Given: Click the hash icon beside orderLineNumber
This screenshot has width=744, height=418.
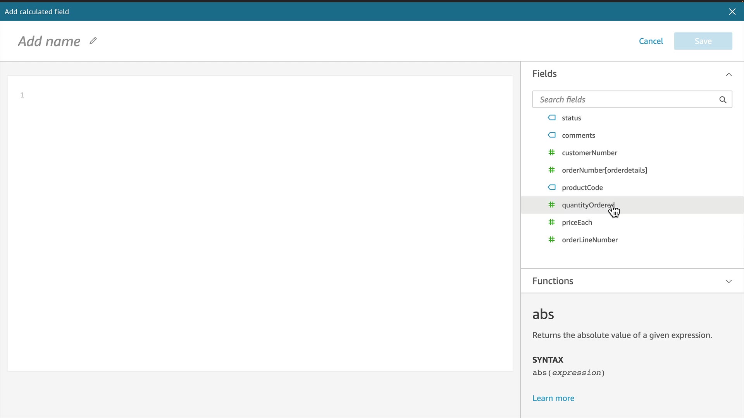Looking at the screenshot, I should (551, 240).
